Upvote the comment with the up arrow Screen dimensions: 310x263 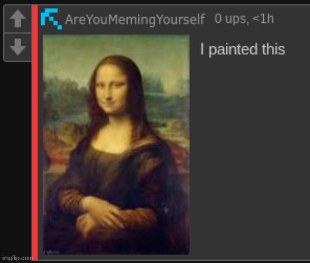[x=18, y=18]
